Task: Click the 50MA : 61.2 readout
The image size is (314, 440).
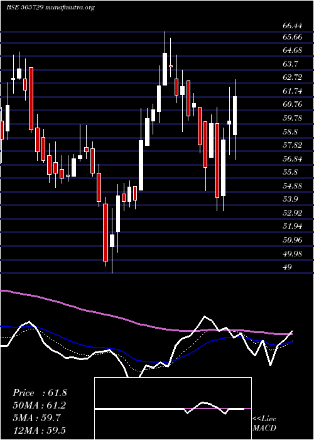Action: click(x=40, y=405)
